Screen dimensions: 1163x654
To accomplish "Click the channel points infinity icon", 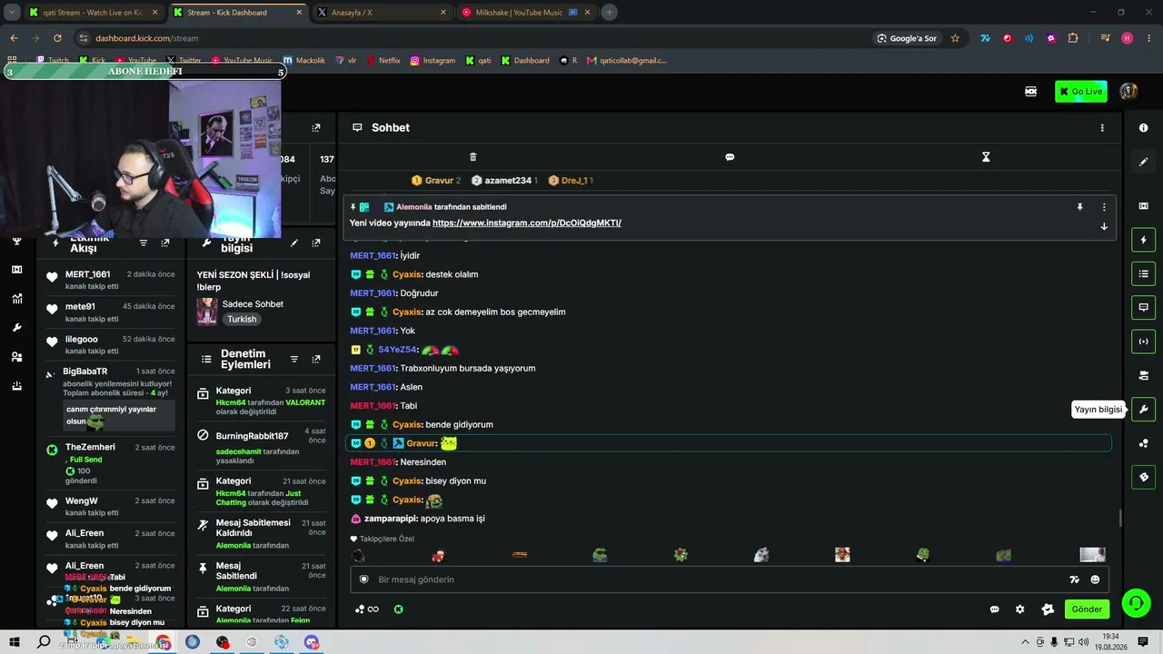I will pos(367,609).
